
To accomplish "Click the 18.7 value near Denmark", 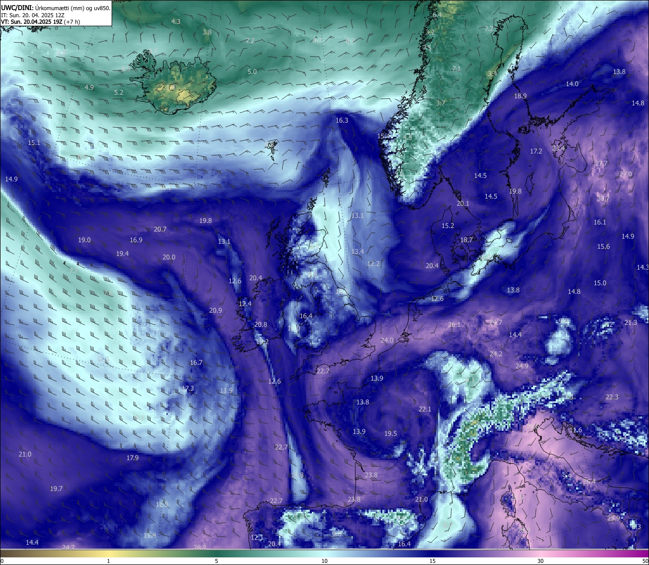I will [466, 240].
